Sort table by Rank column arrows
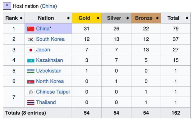 click(21, 18)
